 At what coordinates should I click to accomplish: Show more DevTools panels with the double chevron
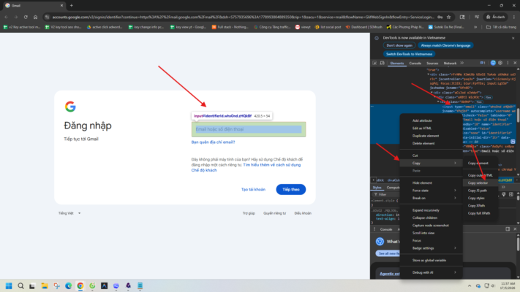tap(462, 63)
